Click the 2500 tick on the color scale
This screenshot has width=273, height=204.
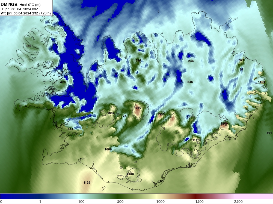[238, 202]
